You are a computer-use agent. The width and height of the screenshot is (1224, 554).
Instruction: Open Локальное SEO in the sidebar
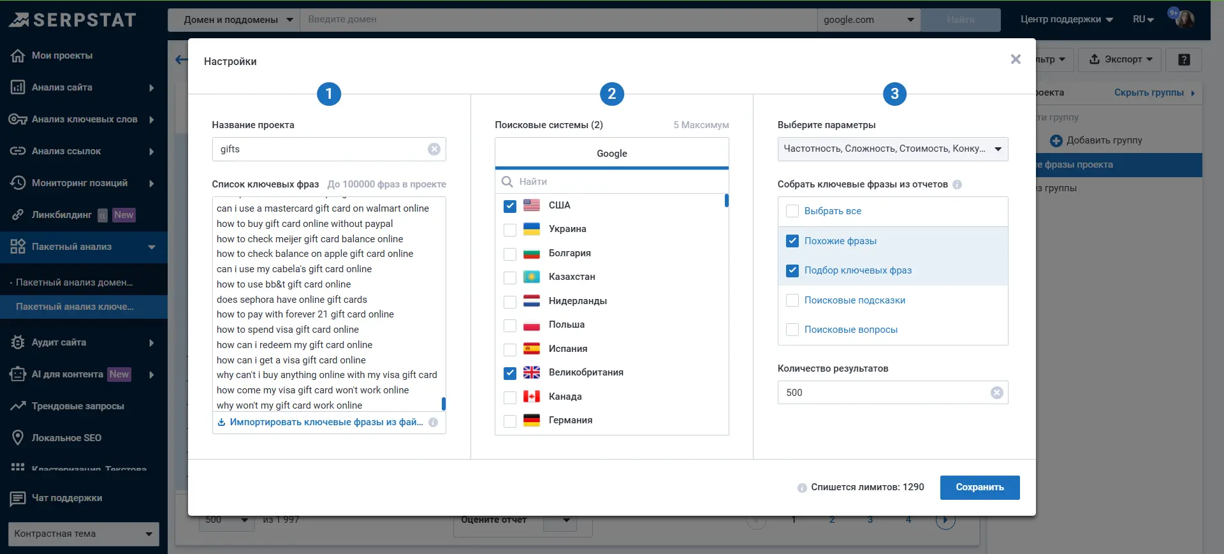(66, 438)
